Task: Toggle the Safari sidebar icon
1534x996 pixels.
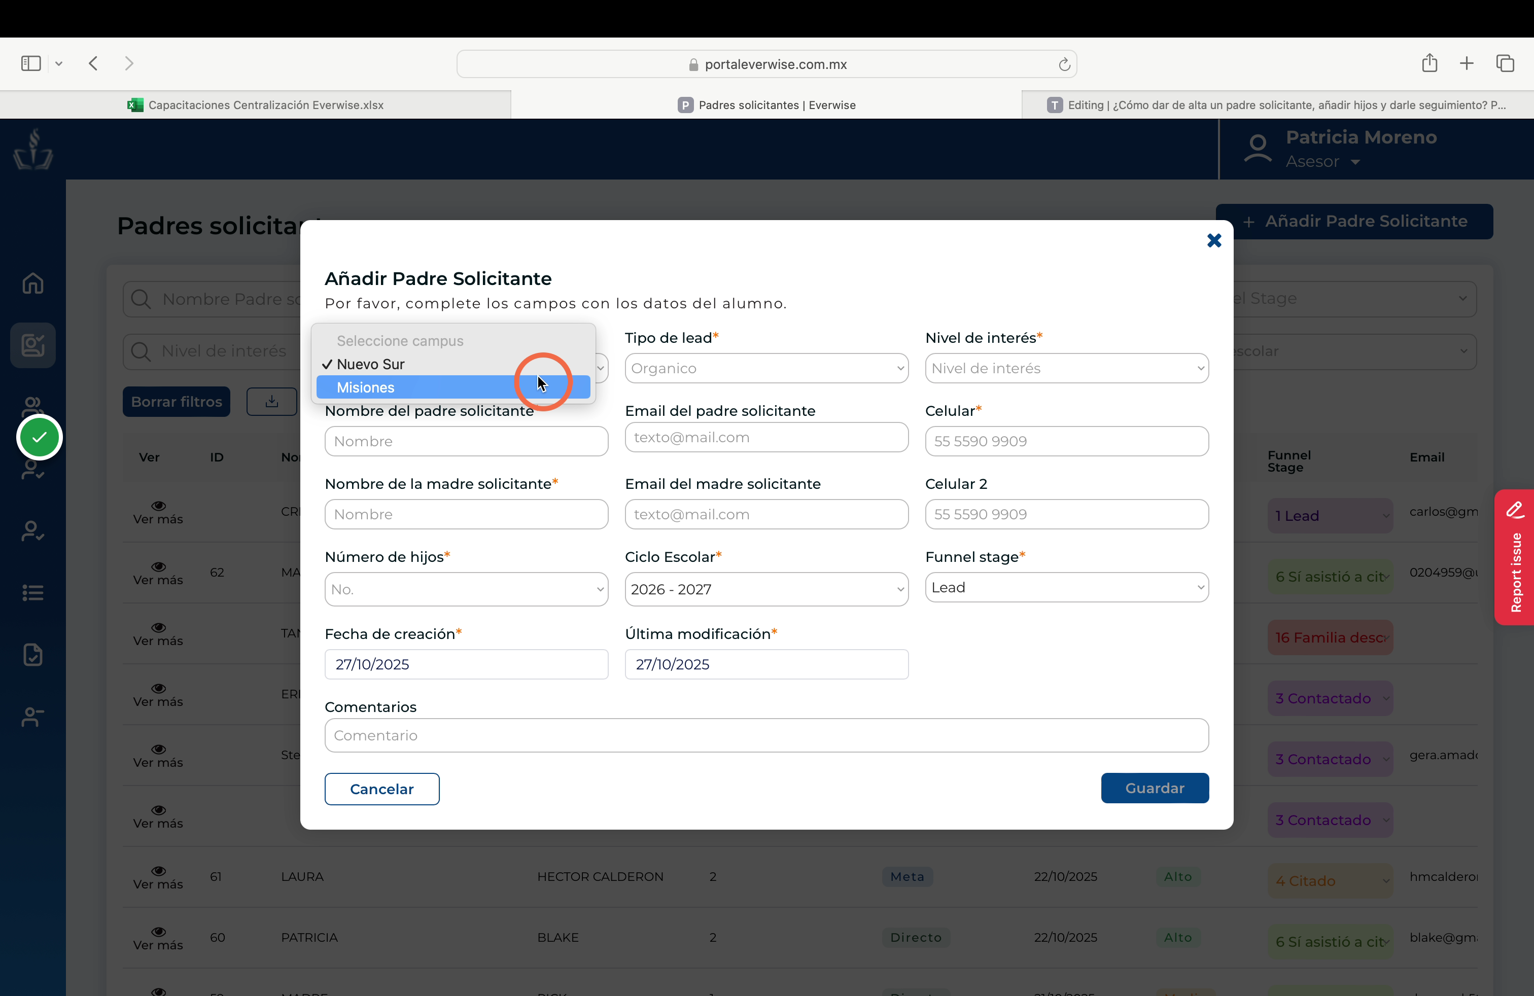Action: click(x=31, y=63)
